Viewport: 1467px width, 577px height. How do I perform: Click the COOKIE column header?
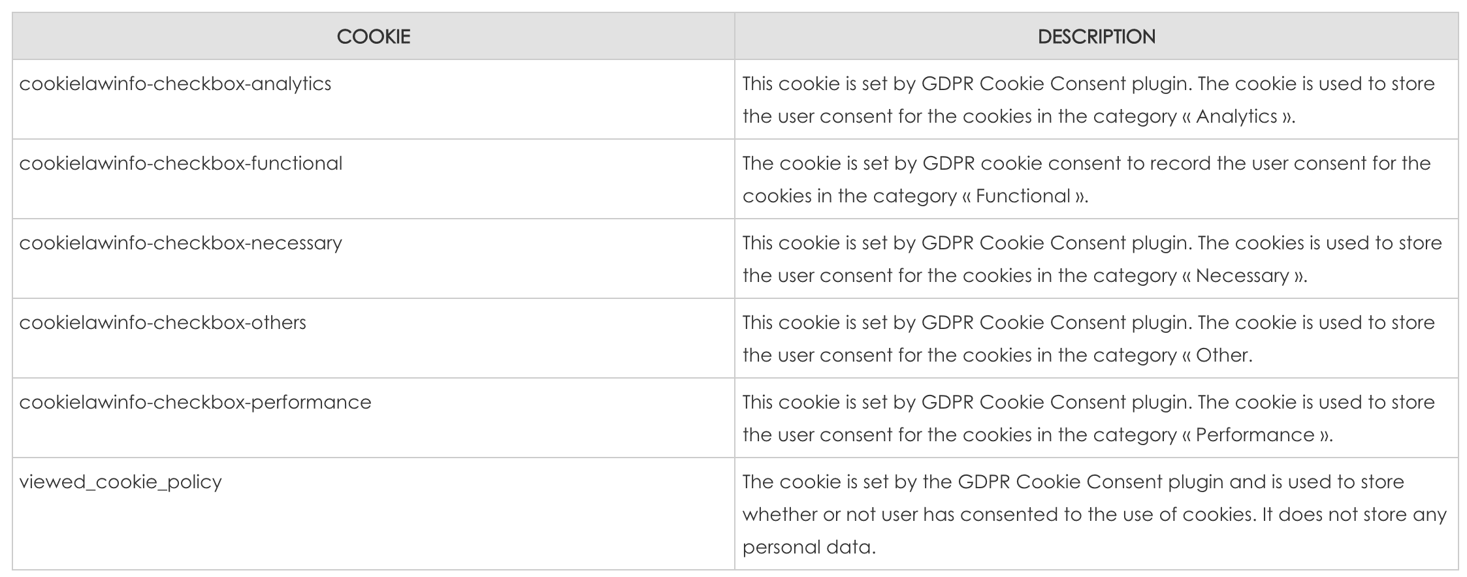pyautogui.click(x=374, y=37)
